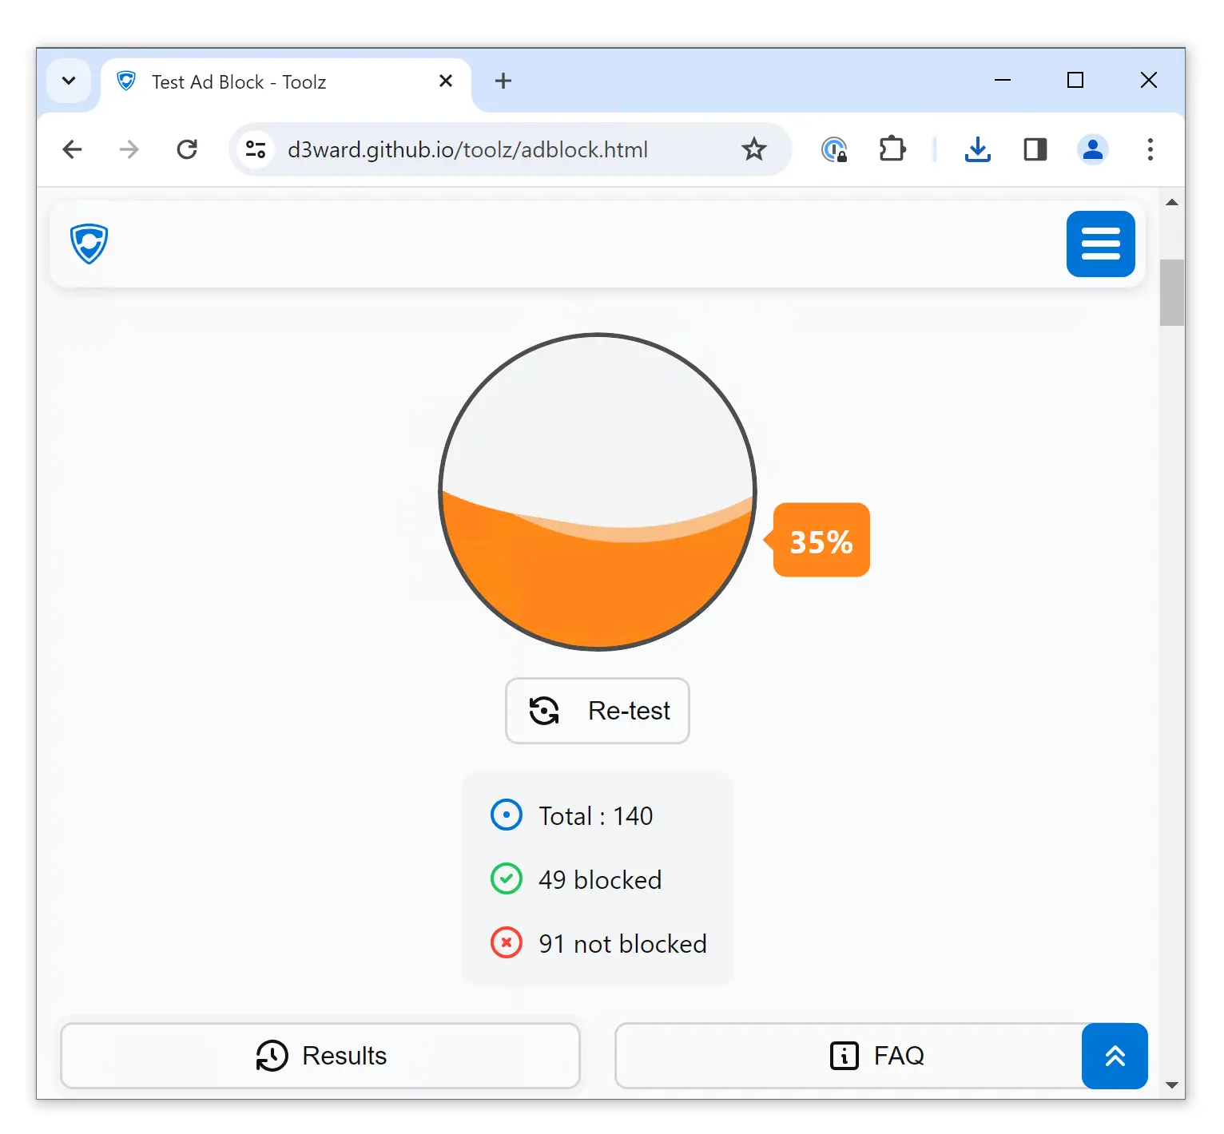
Task: View site information icon in address bar
Action: [256, 149]
